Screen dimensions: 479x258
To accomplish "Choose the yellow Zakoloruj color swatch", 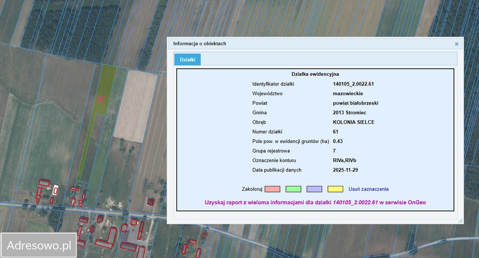I will click(335, 189).
